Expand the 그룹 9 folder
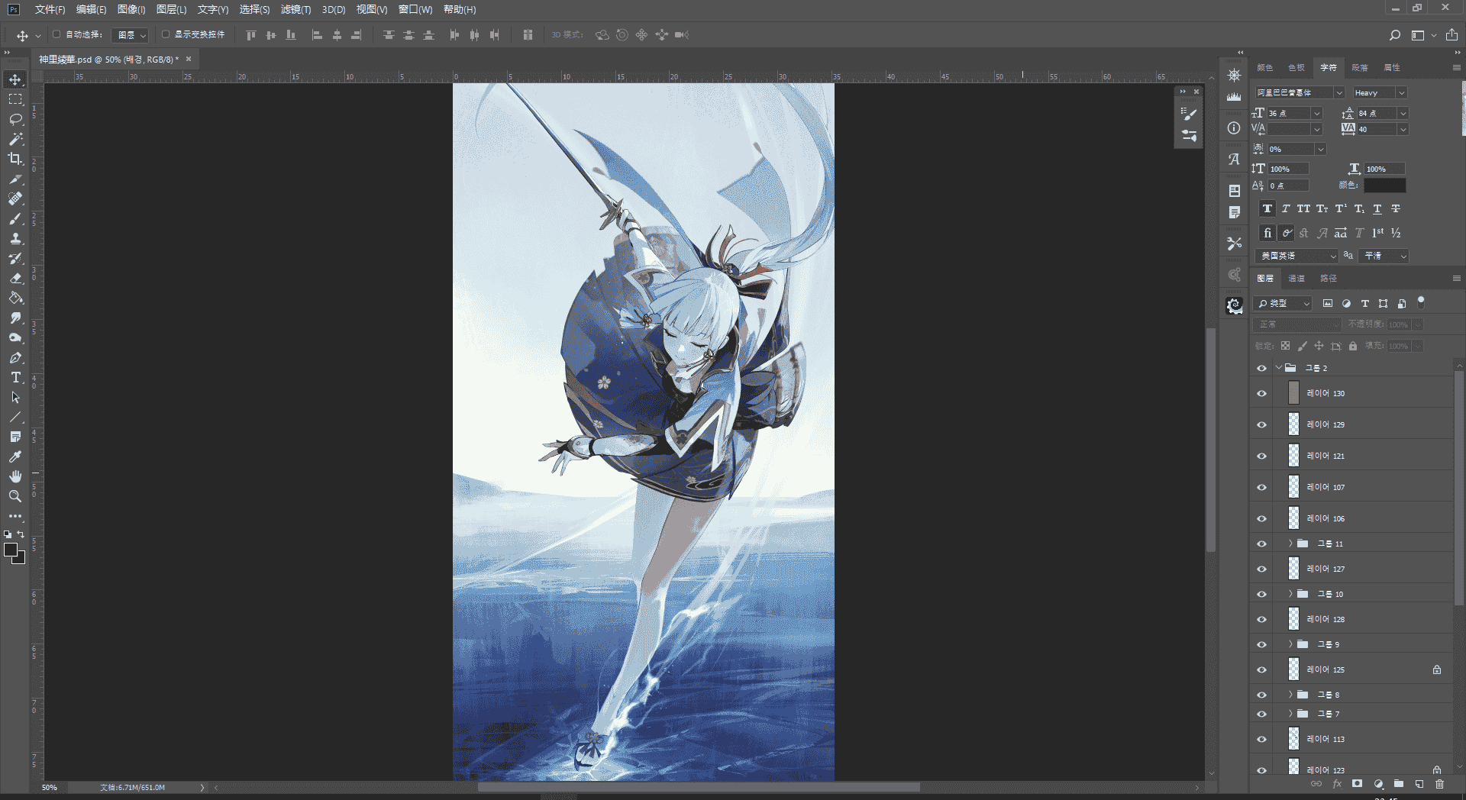This screenshot has height=800, width=1466. [x=1290, y=644]
